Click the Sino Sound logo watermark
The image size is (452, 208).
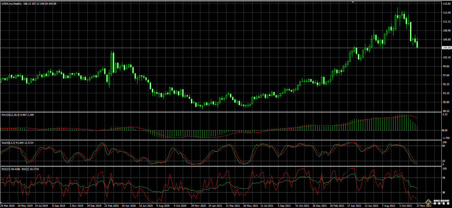437,202
